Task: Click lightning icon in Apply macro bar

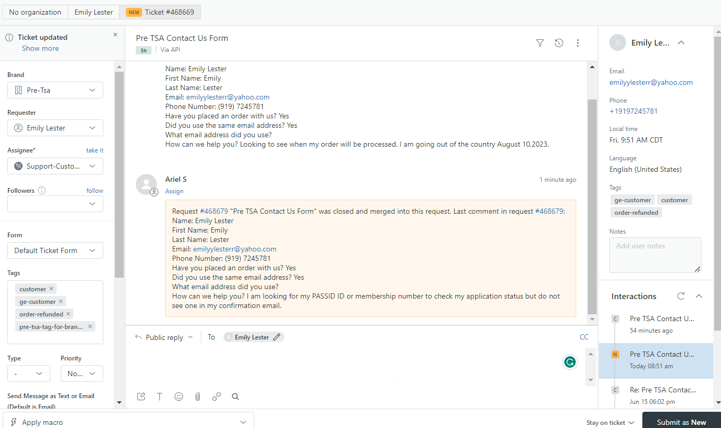Action: pyautogui.click(x=13, y=422)
